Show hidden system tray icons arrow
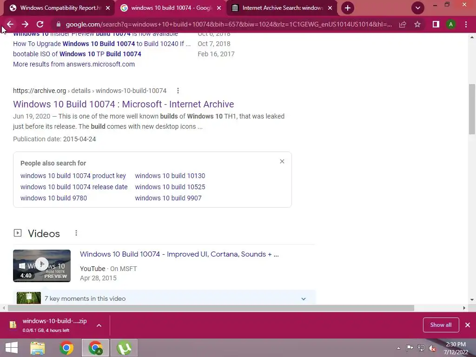Viewport: 476px width, 357px height. (x=398, y=348)
